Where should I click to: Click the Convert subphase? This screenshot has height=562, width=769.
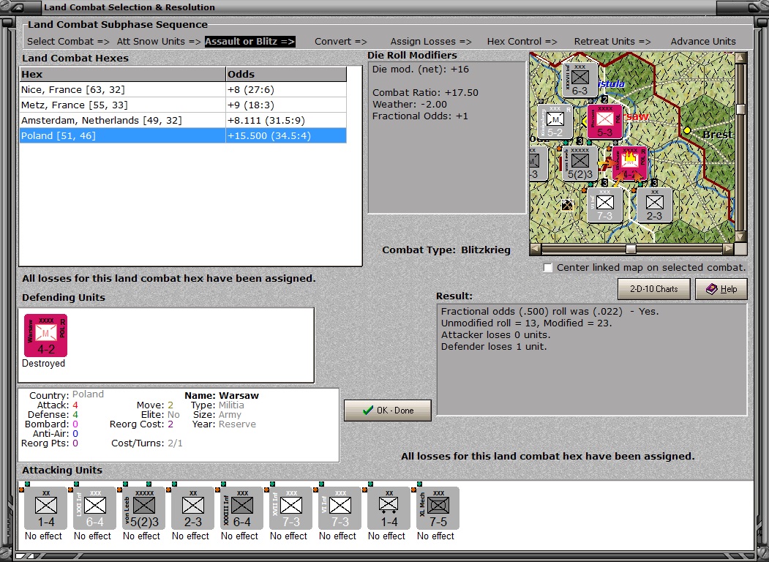(x=341, y=42)
